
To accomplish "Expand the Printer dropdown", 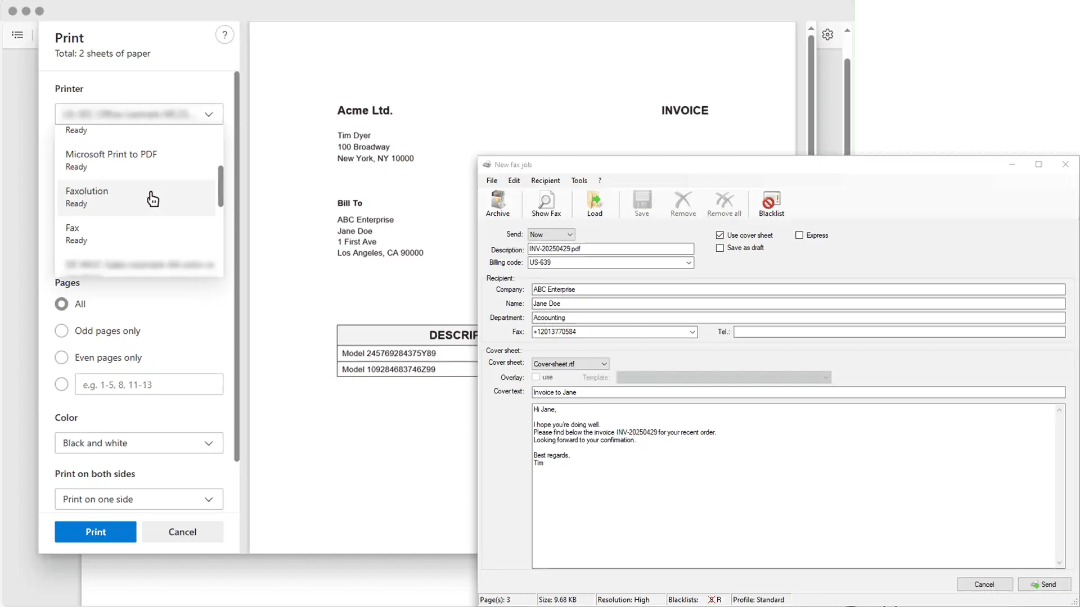I will [139, 114].
